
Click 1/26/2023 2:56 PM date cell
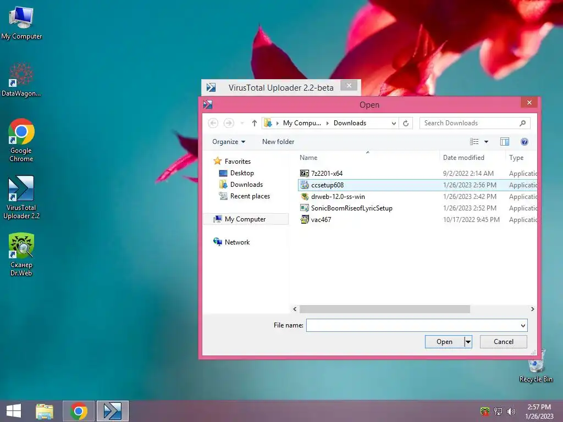pos(470,185)
